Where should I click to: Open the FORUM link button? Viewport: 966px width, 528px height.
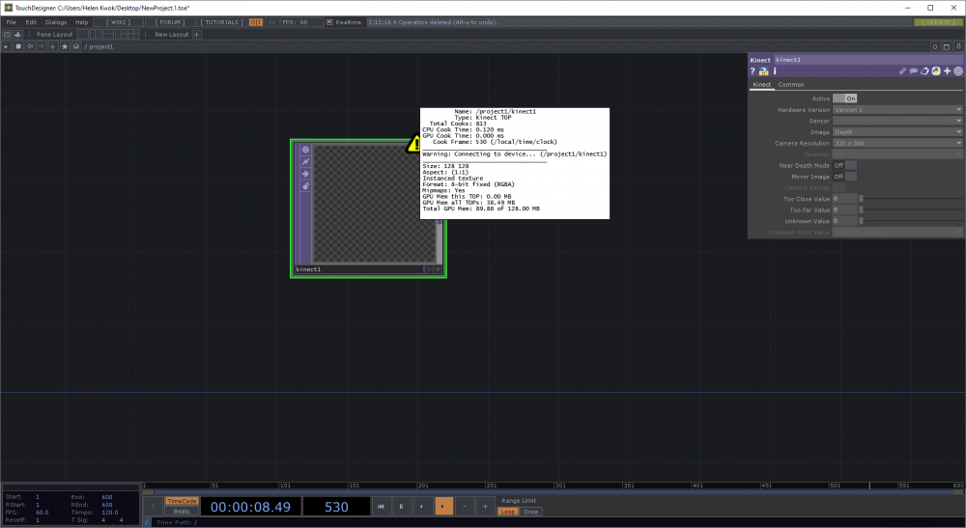[171, 22]
